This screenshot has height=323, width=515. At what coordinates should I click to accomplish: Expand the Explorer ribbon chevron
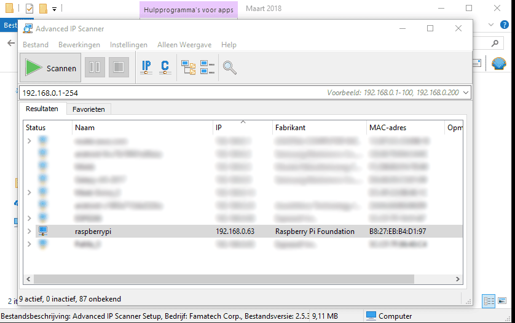(x=491, y=25)
